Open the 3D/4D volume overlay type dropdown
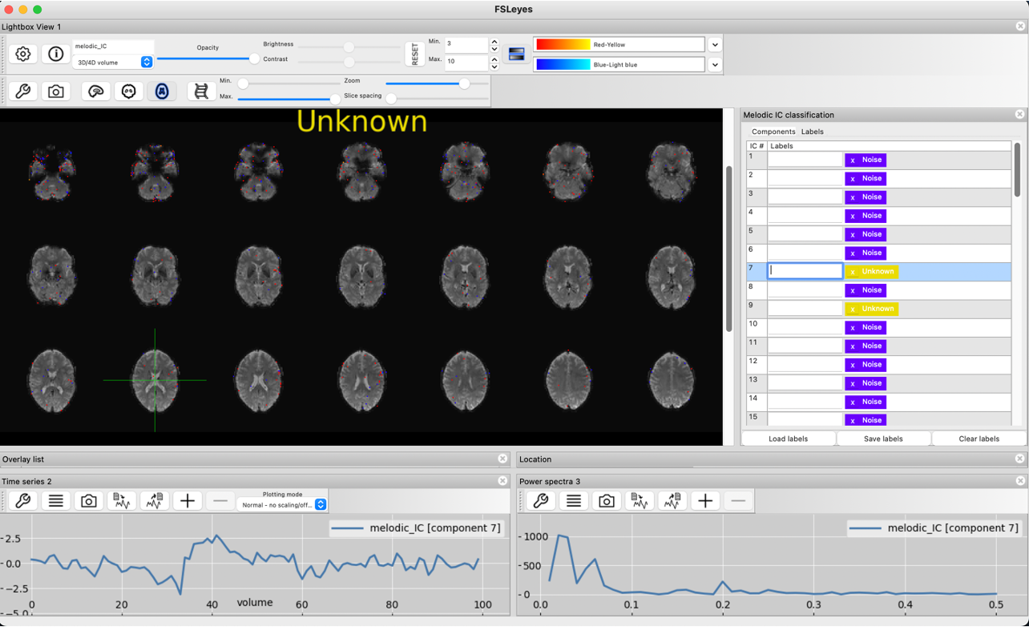The height and width of the screenshot is (627, 1029). (x=113, y=62)
